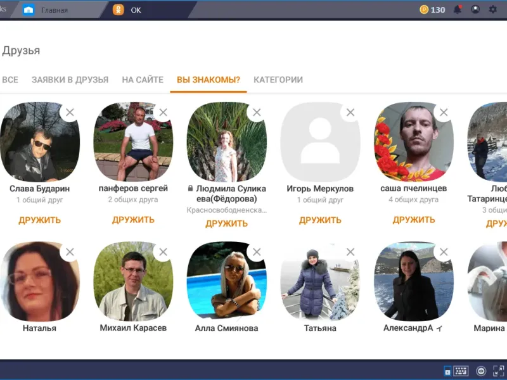Click the name Слава Бударин

click(x=40, y=188)
